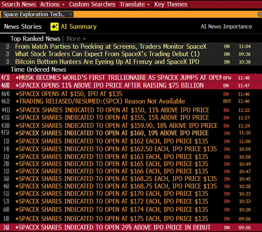This screenshot has height=232, width=262.
Task: Expand More top ranked news
Action: (76, 39)
